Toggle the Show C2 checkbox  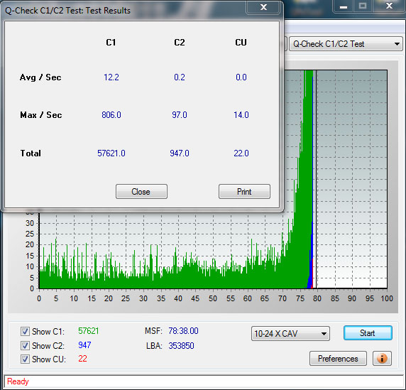point(25,345)
